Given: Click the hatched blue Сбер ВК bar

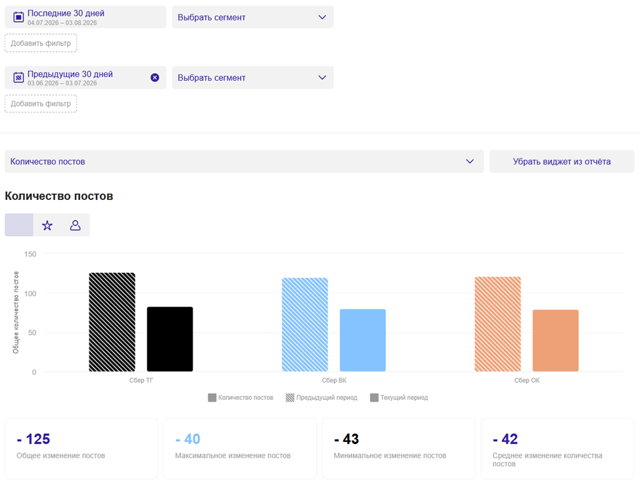Looking at the screenshot, I should tap(305, 325).
